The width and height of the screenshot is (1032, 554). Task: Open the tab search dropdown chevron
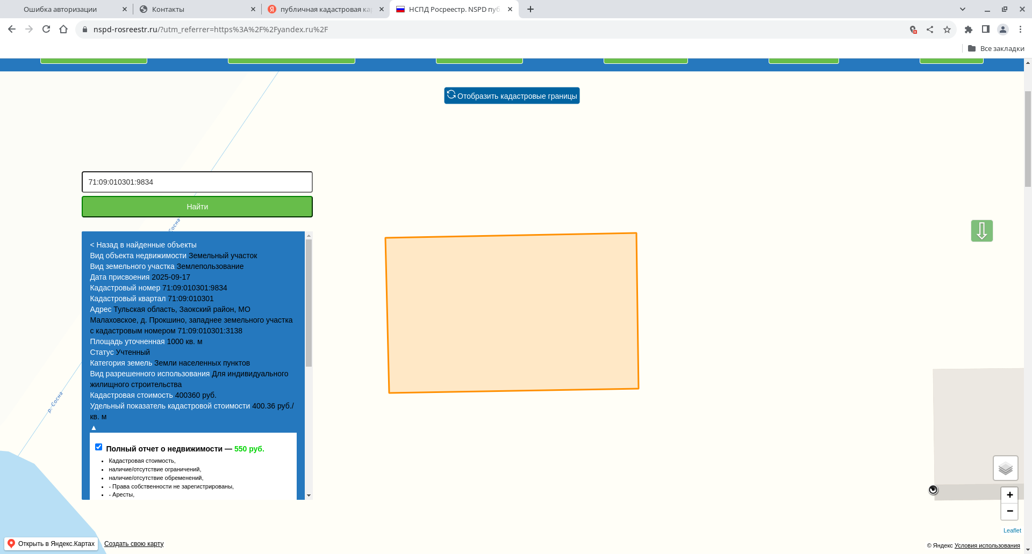coord(963,9)
